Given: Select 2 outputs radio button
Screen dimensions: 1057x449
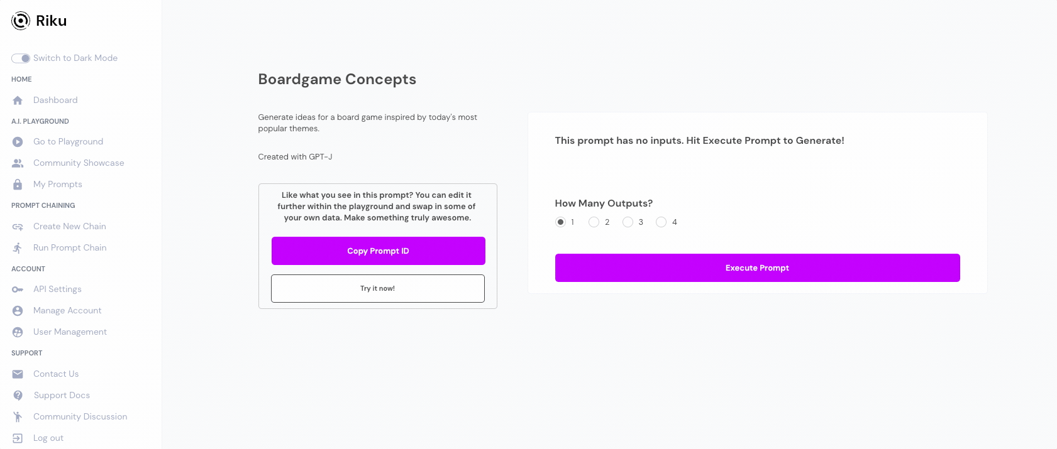Looking at the screenshot, I should point(594,222).
